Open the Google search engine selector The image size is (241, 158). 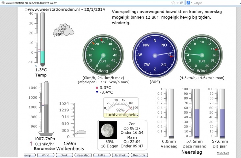click(188, 3)
